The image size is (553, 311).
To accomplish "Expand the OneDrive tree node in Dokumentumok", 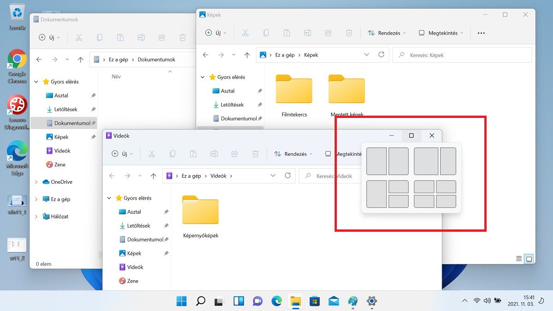I will coord(36,182).
